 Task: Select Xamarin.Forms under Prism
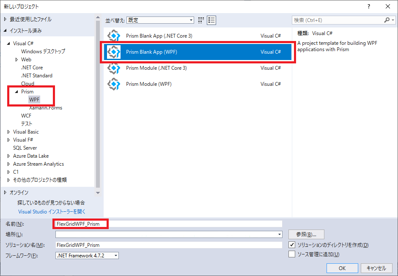46,108
